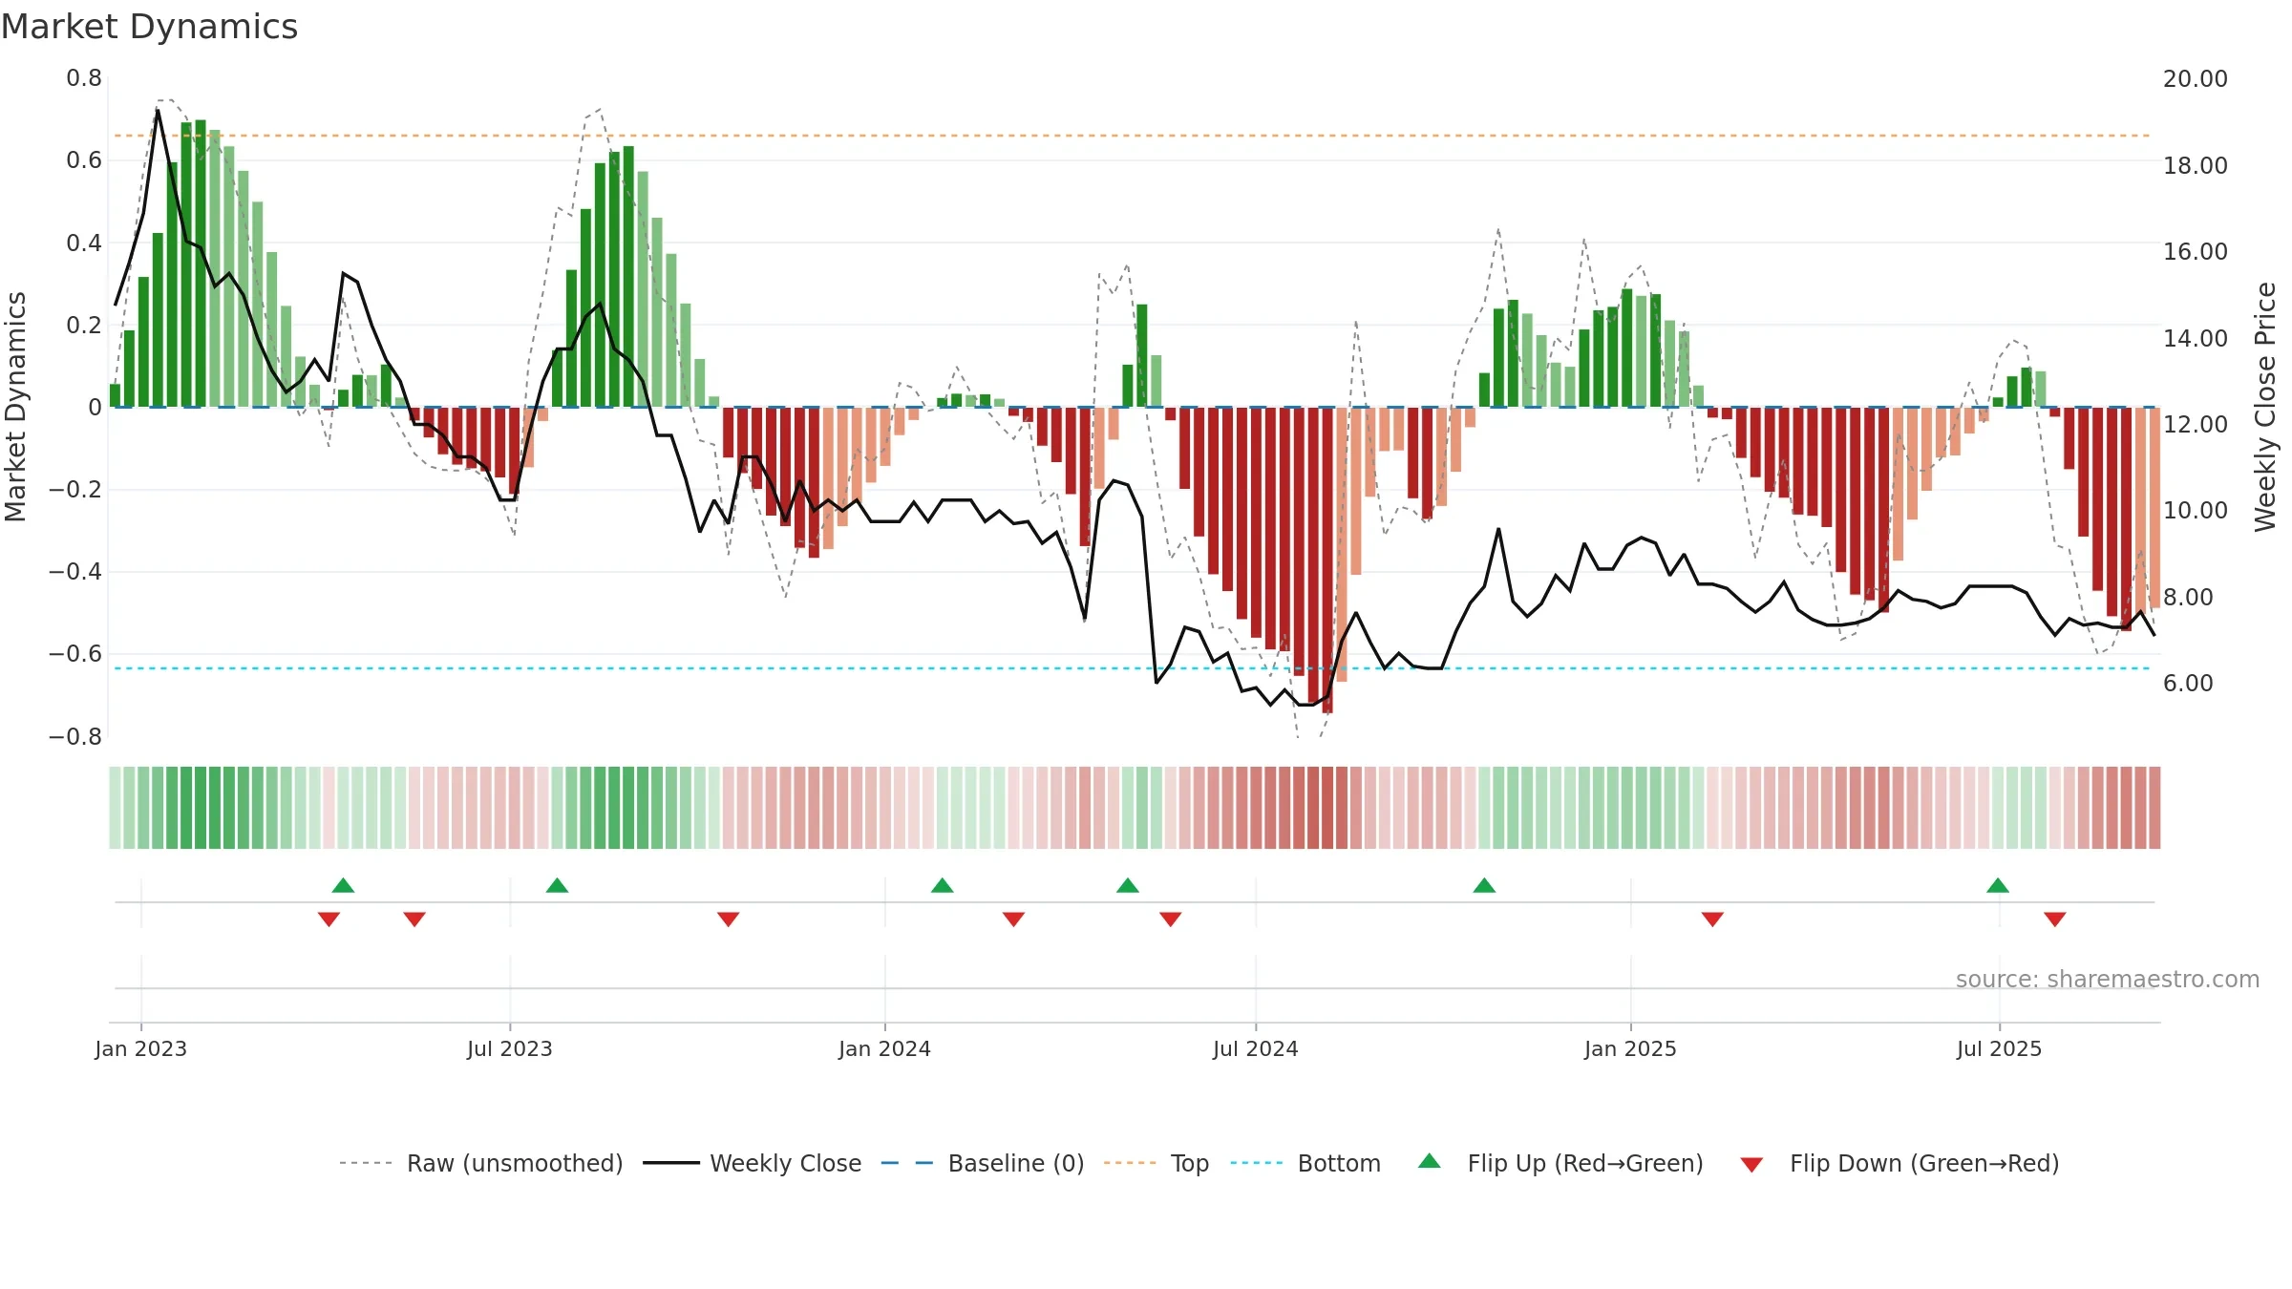
Task: Select the Flip Up marker just after Jan 2024
Action: coord(943,885)
